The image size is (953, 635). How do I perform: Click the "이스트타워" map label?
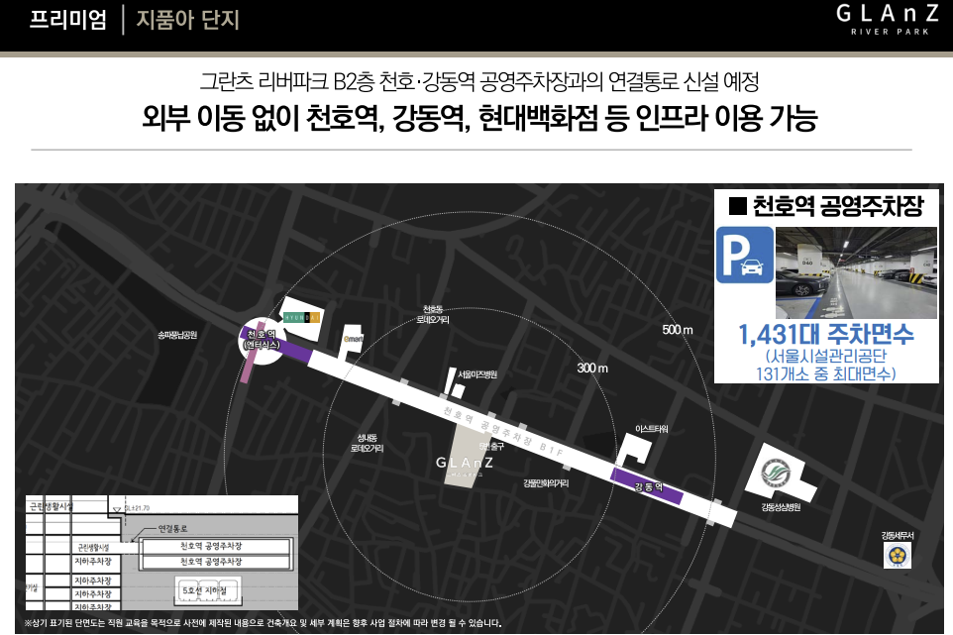[x=652, y=429]
